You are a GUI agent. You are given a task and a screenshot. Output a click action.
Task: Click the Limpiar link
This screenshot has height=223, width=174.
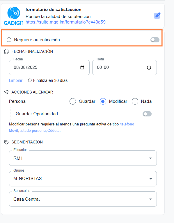pos(16,80)
